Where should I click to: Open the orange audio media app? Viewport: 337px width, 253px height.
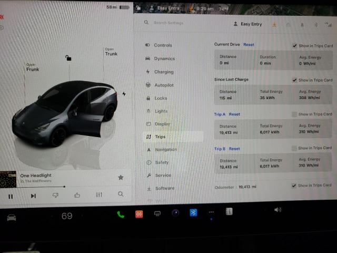pos(139,214)
